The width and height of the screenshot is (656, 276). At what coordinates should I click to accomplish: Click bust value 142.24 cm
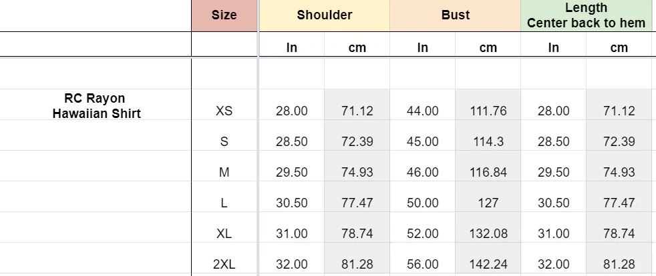[x=488, y=265]
